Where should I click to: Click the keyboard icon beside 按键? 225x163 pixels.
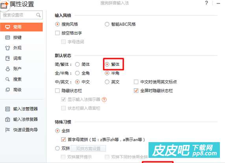(x=7, y=37)
